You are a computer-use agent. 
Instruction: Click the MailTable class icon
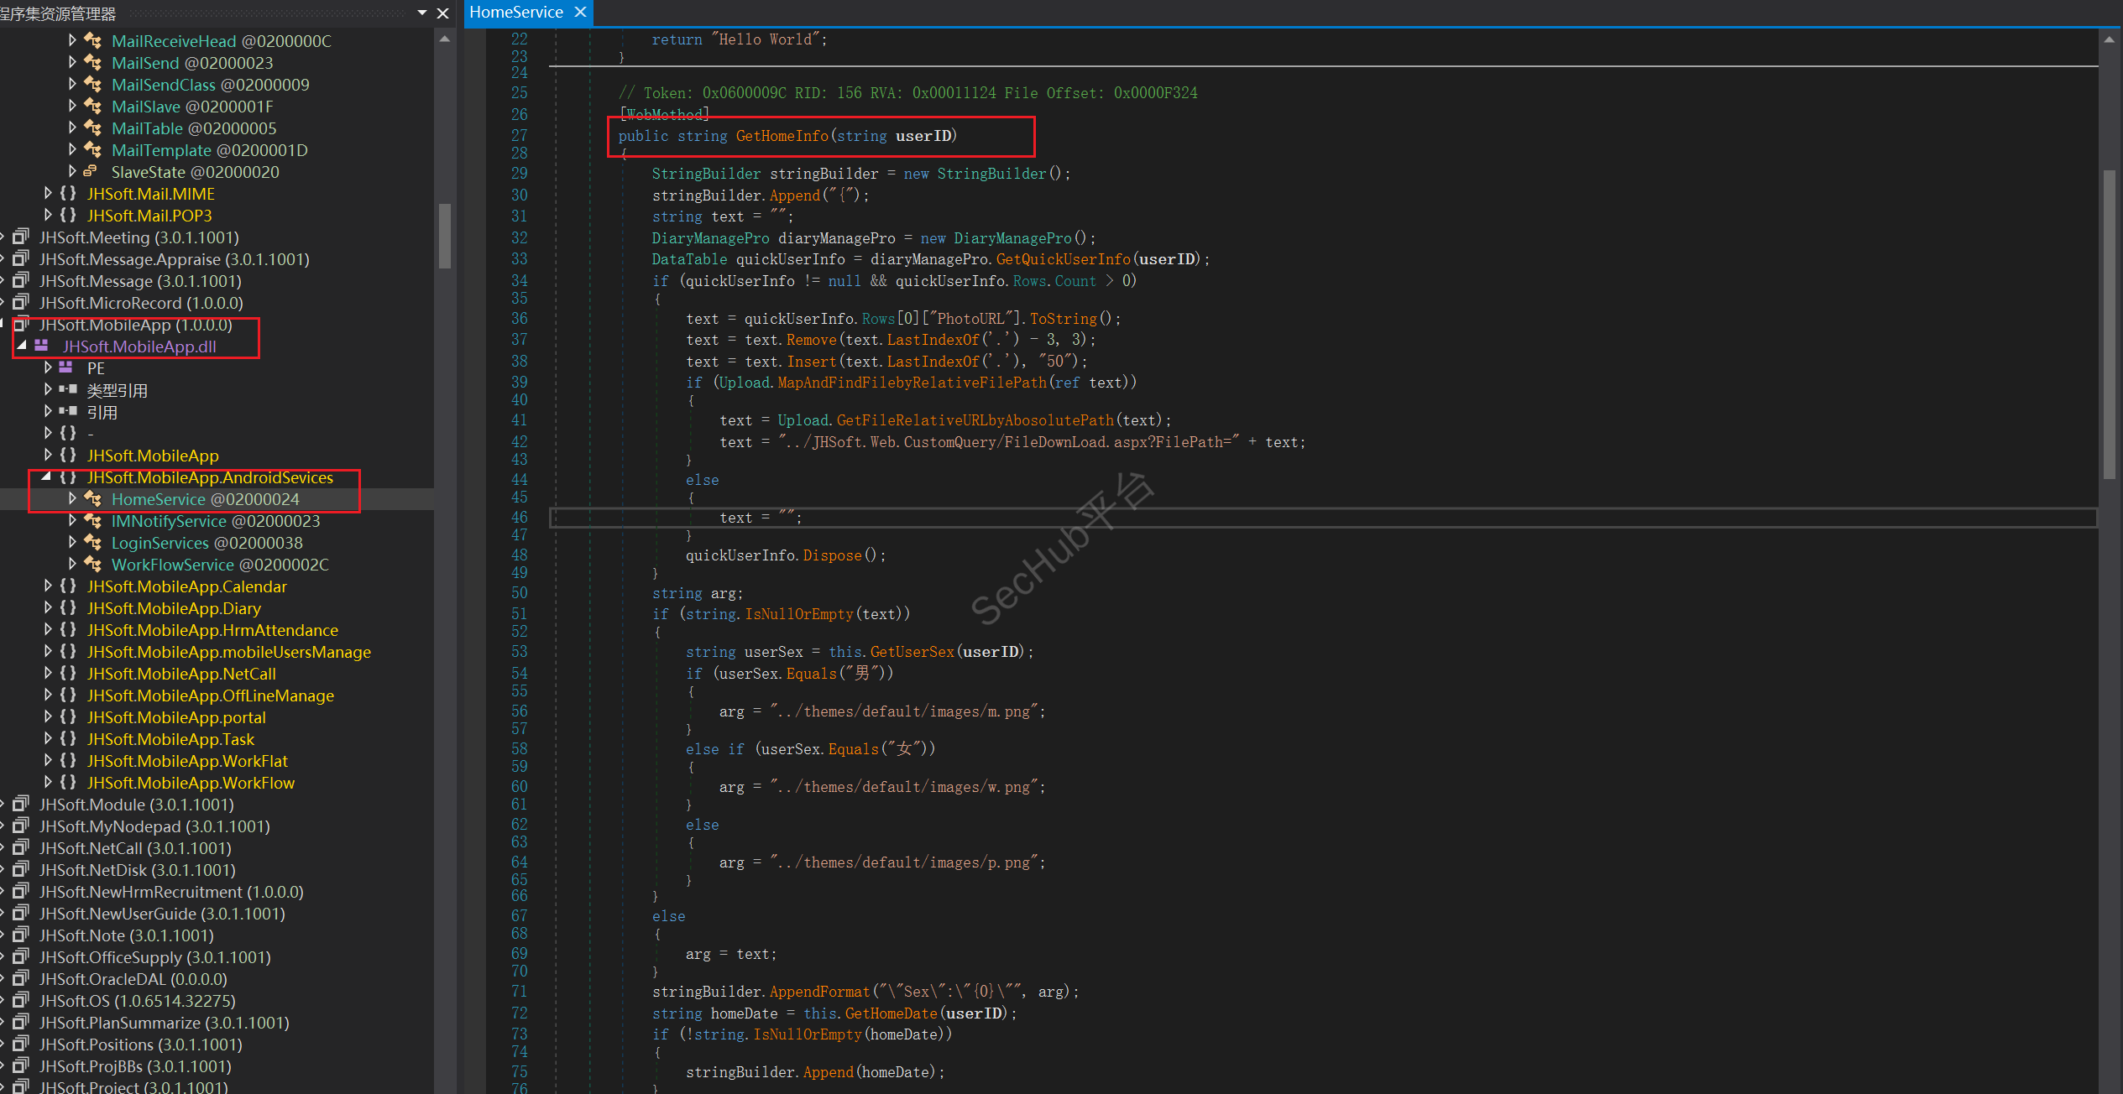(93, 128)
